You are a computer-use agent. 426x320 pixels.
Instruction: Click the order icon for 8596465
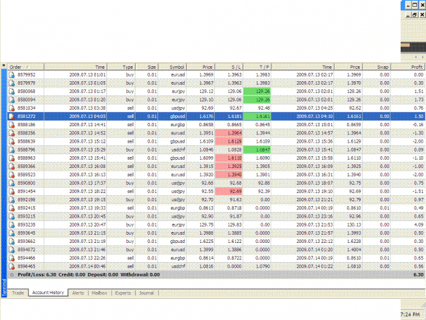(x=12, y=267)
